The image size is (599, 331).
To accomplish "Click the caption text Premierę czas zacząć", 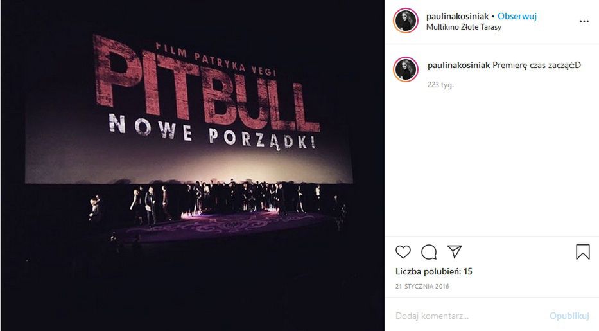I will tap(536, 66).
